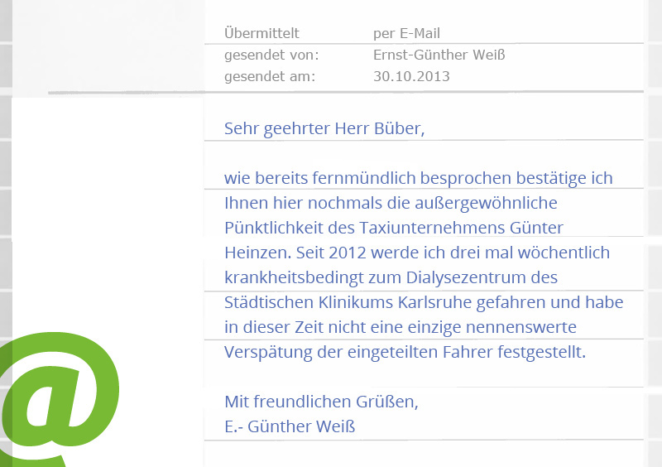Click the "gesendet am:" label

click(270, 77)
